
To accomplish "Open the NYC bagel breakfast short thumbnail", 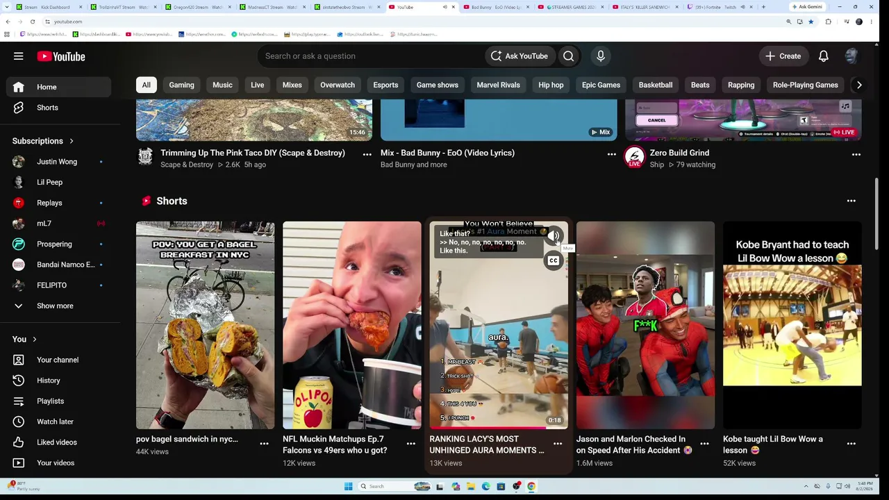I will click(205, 325).
